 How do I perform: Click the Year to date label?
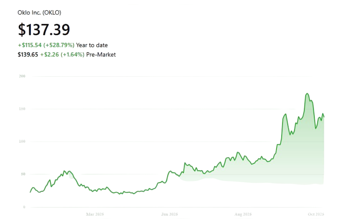point(92,45)
